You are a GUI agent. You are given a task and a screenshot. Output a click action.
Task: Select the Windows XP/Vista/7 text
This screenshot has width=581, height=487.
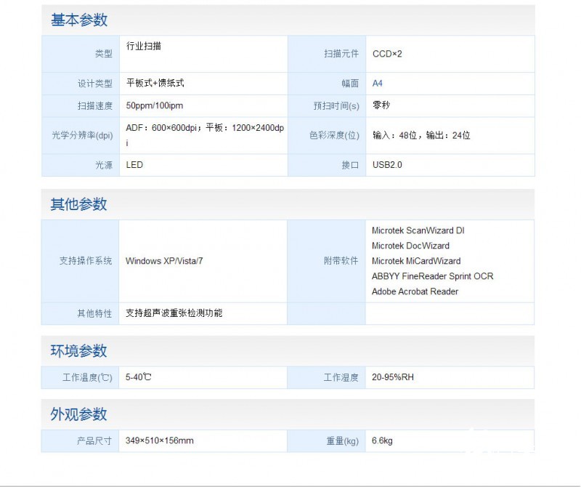[164, 261]
